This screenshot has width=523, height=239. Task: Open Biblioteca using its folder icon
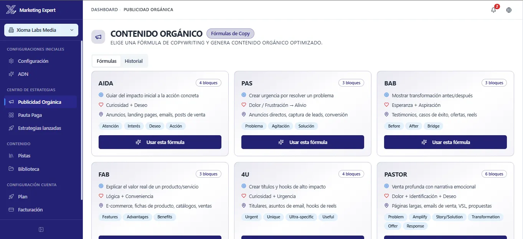12,169
